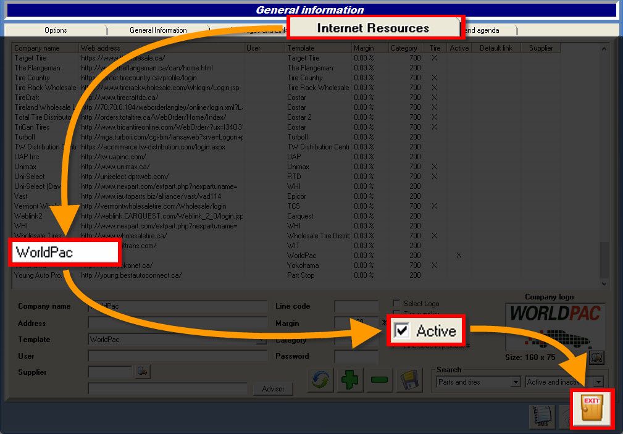623x434 pixels.
Task: Click the RTD template cell
Action: point(294,177)
